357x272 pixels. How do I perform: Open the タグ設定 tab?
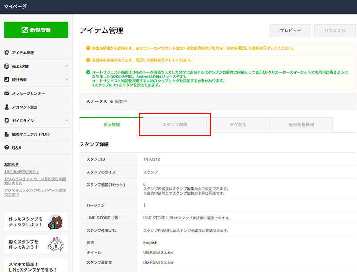(x=238, y=125)
